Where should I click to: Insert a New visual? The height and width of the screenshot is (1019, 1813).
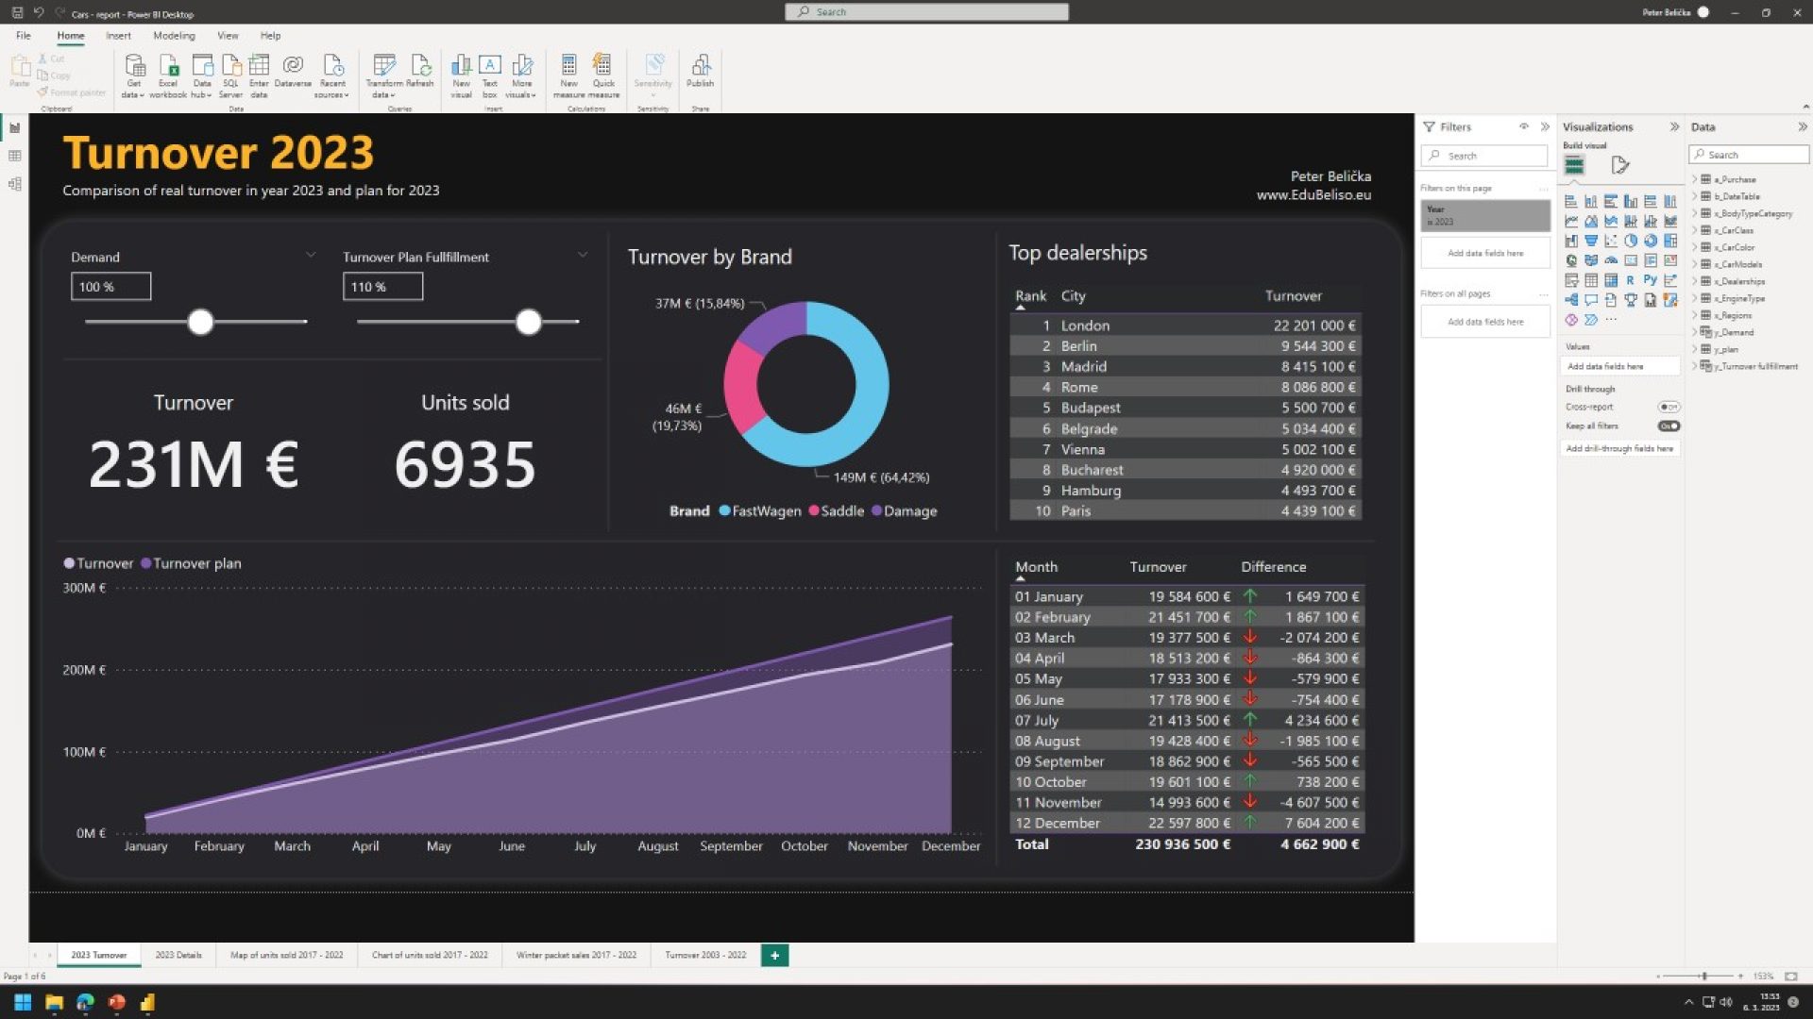coord(461,75)
